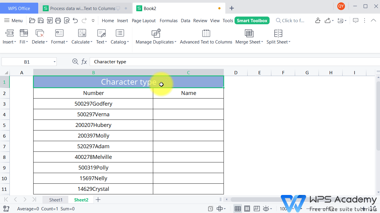This screenshot has height=213, width=380.
Task: Click the Smart Toolbox Fill icon
Action: tap(24, 33)
